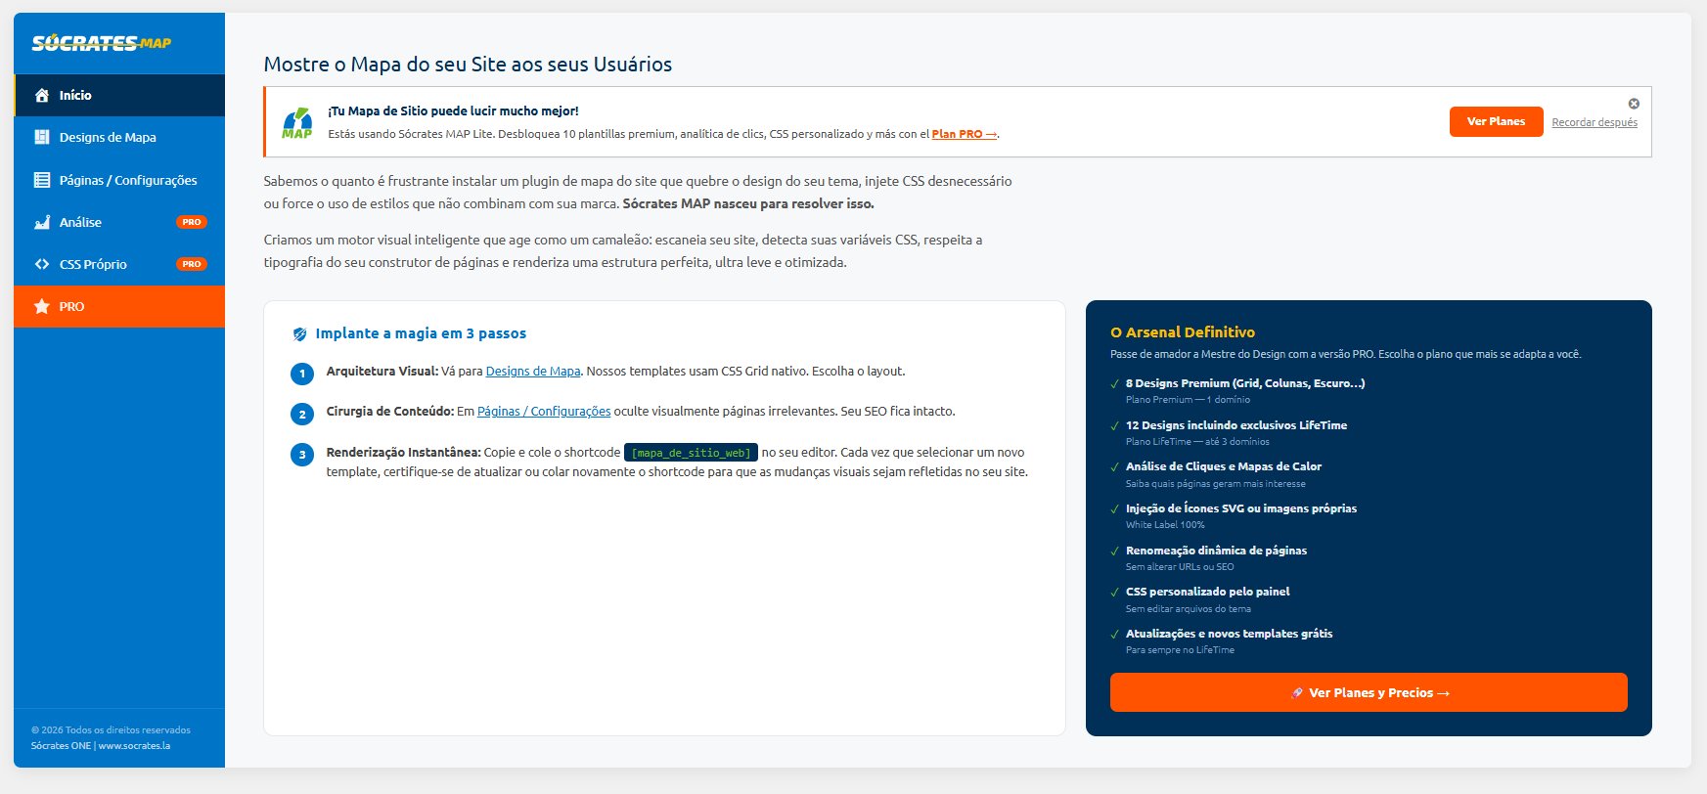Click "Renomeação dinâmica de páginas" feature
The width and height of the screenshot is (1707, 794).
1216,551
